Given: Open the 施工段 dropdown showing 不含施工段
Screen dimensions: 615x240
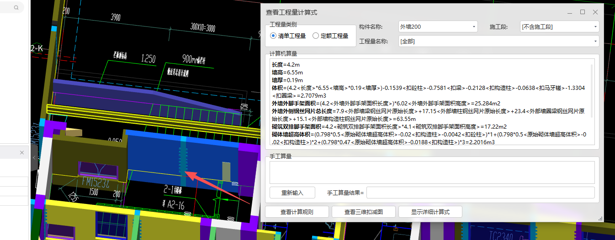Looking at the screenshot, I should tap(559, 27).
